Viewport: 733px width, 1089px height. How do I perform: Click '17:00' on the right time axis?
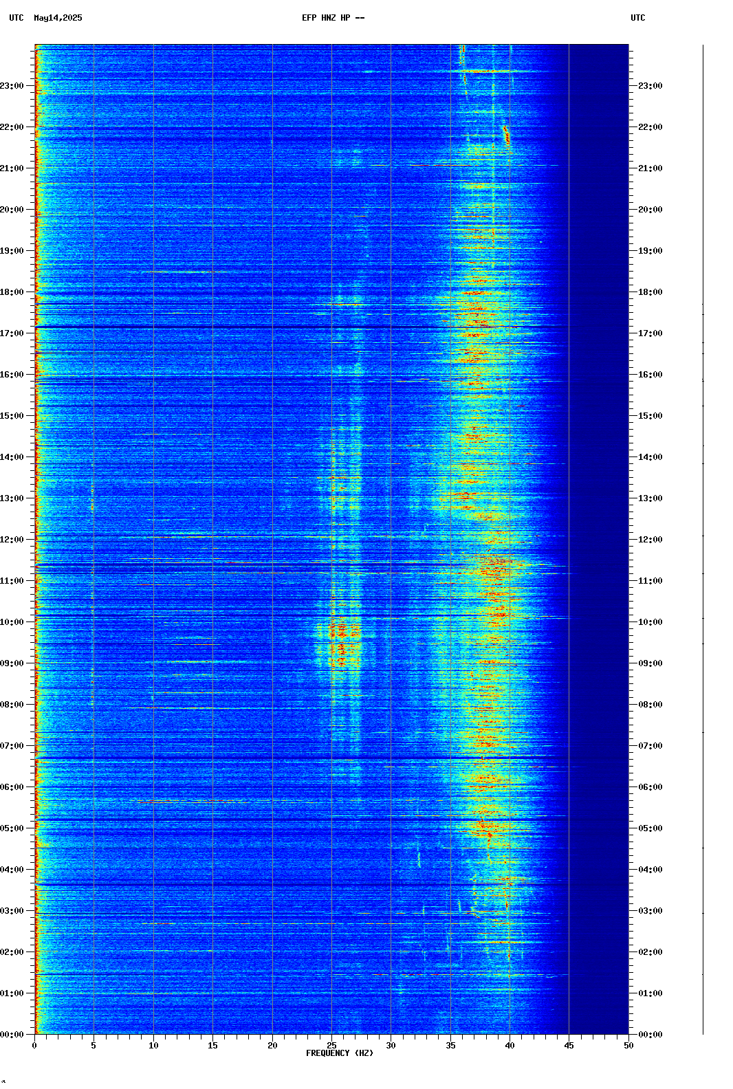(x=650, y=333)
